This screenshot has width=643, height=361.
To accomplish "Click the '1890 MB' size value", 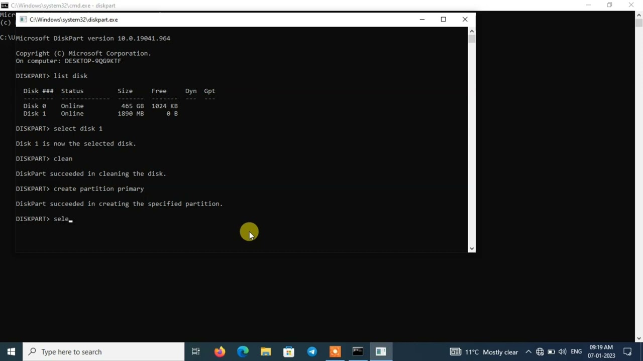I will [x=130, y=113].
